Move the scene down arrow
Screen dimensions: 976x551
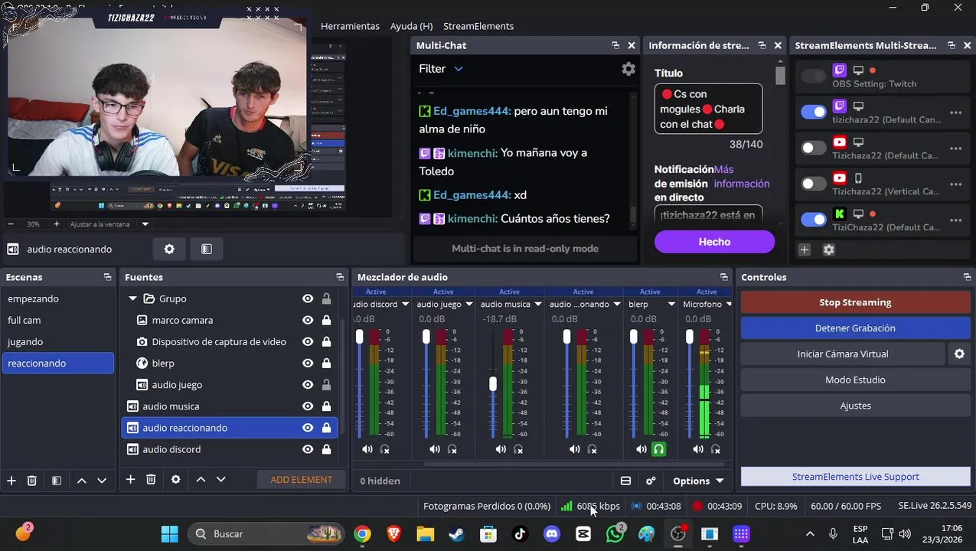tap(102, 480)
